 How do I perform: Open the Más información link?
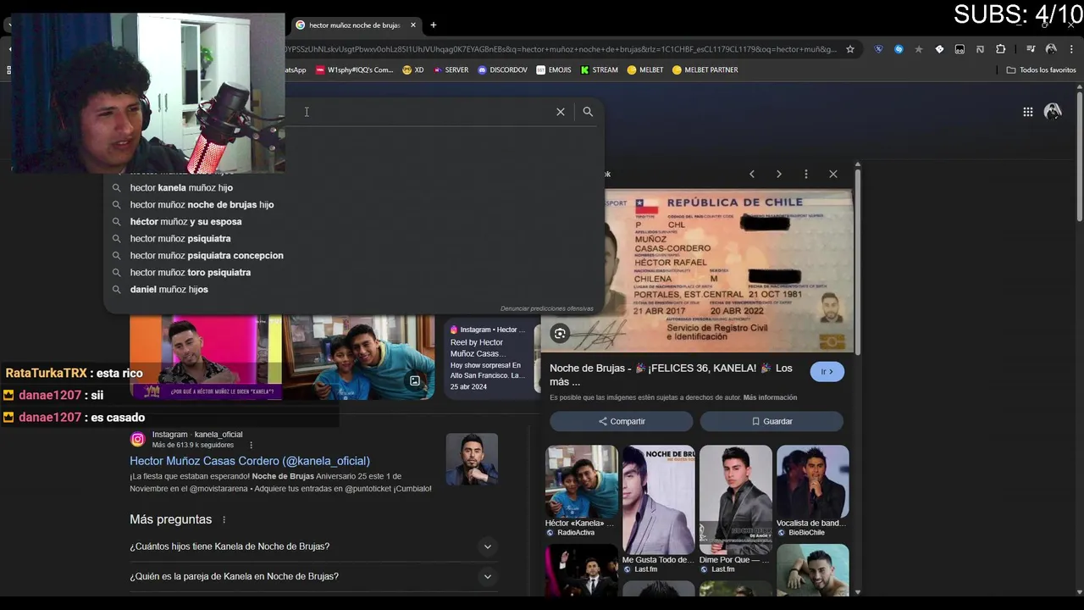(770, 397)
